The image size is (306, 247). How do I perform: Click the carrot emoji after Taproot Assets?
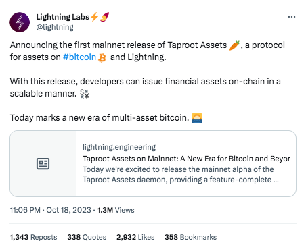tap(234, 45)
